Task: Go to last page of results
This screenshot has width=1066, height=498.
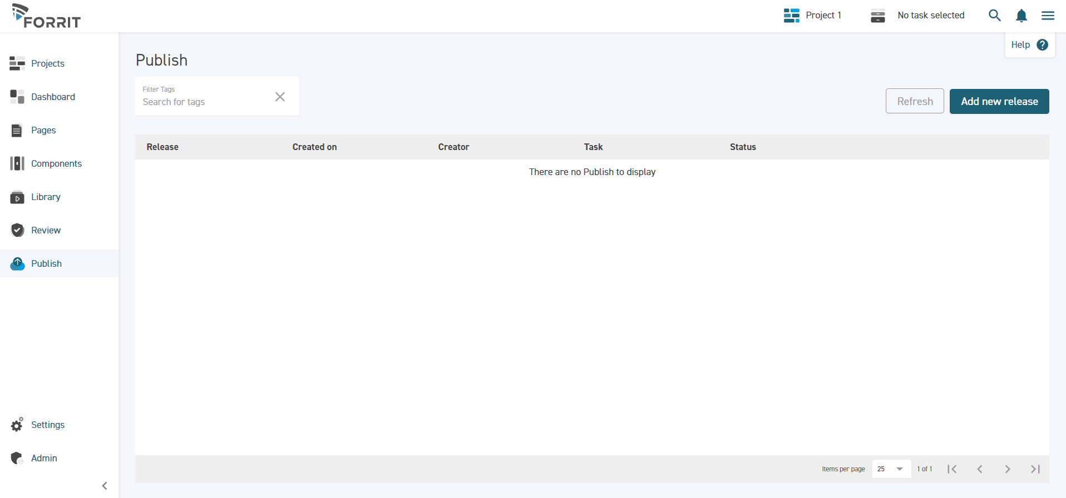Action: (1035, 469)
